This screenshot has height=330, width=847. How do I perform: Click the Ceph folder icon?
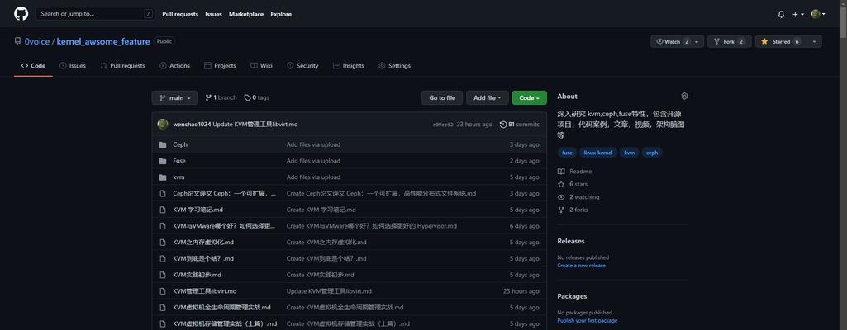pyautogui.click(x=163, y=144)
